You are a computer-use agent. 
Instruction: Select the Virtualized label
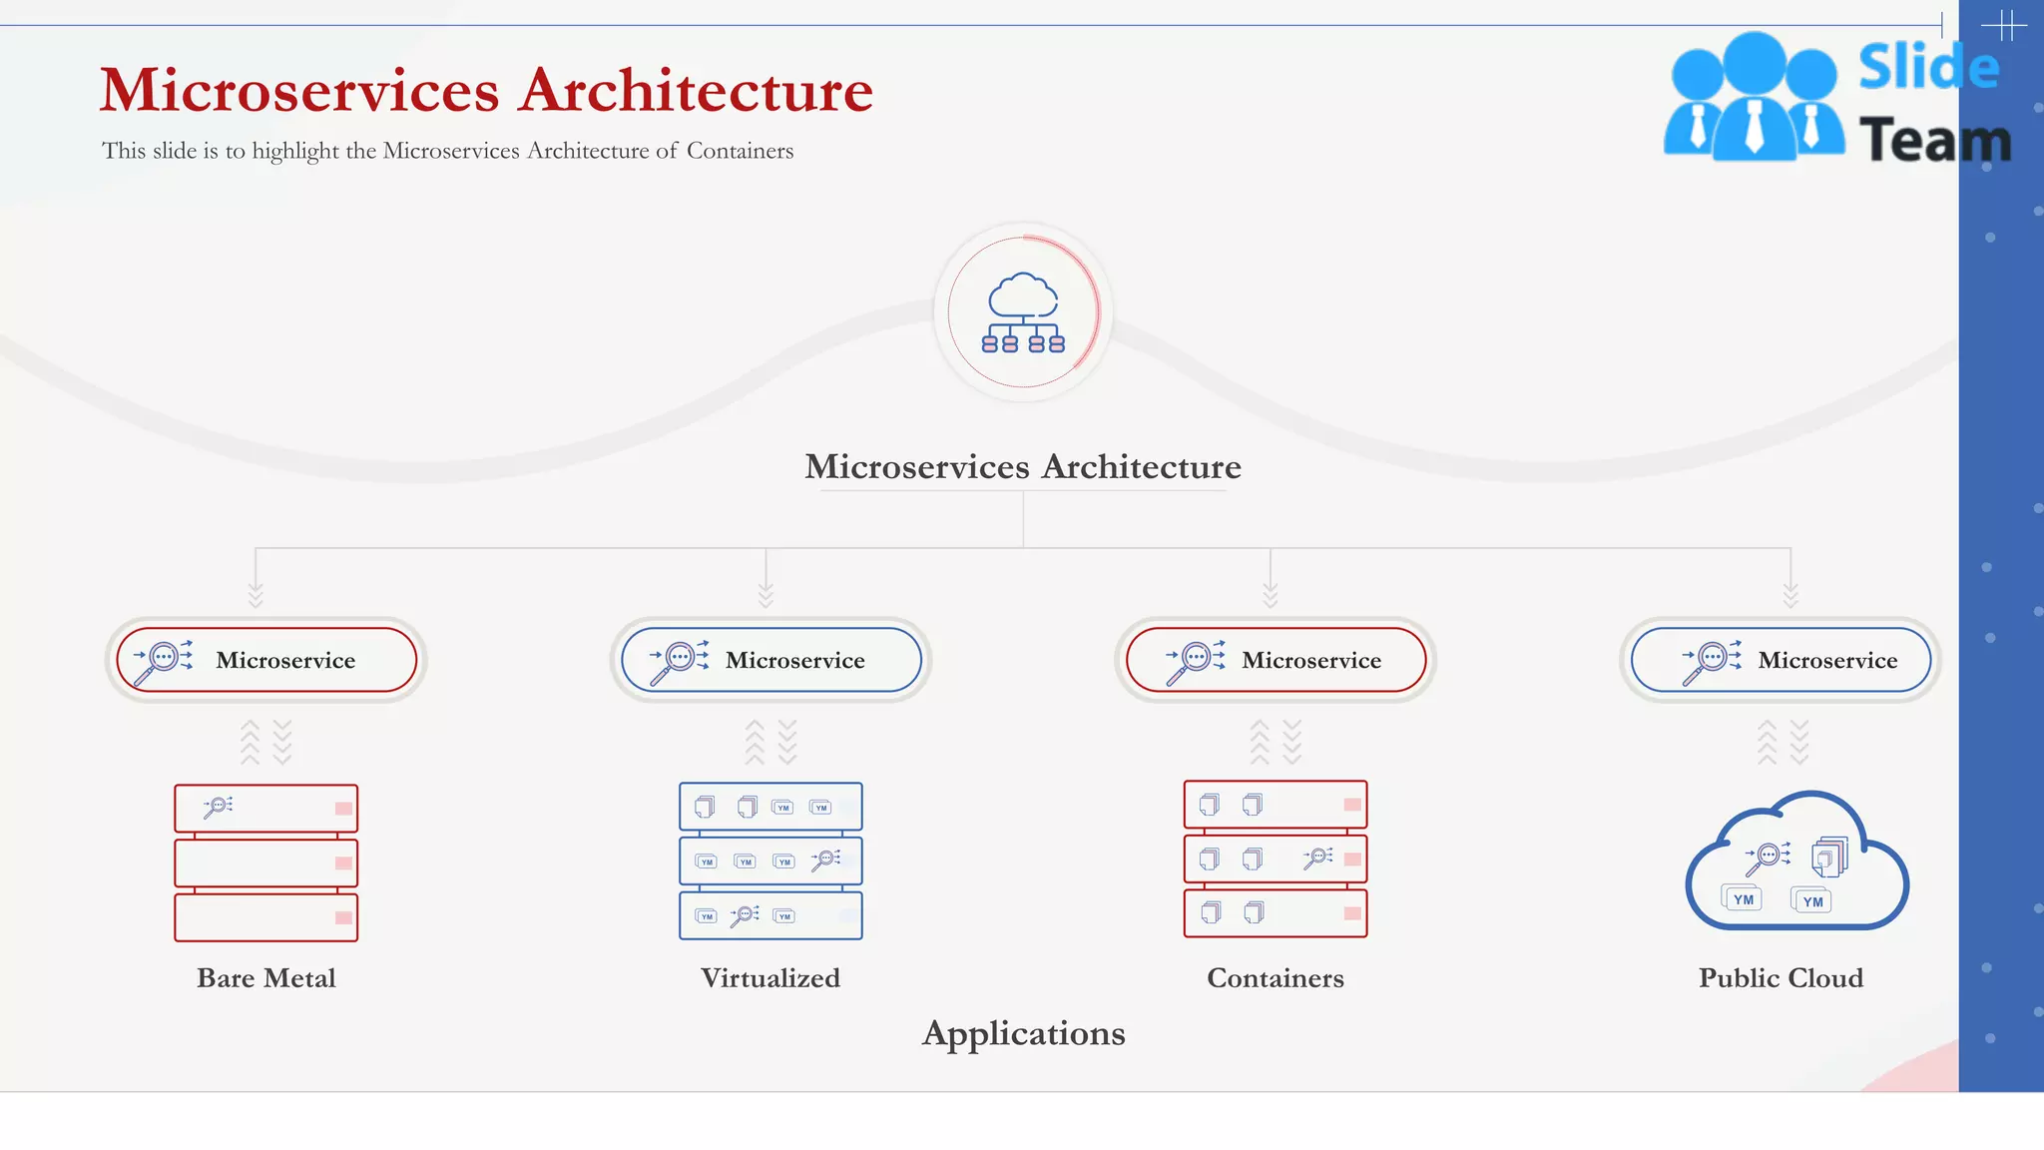click(770, 977)
